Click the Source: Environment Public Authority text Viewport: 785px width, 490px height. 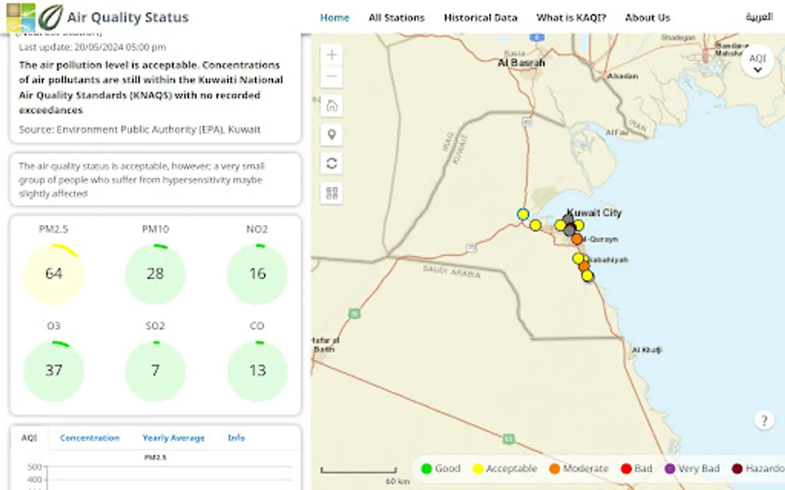pyautogui.click(x=140, y=130)
